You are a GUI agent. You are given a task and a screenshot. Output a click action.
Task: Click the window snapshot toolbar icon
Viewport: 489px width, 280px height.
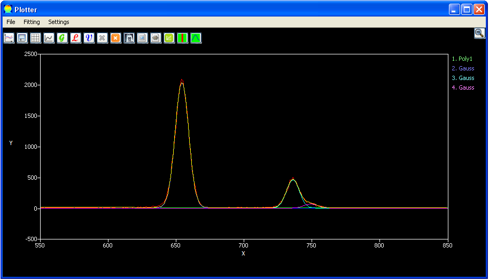point(143,38)
